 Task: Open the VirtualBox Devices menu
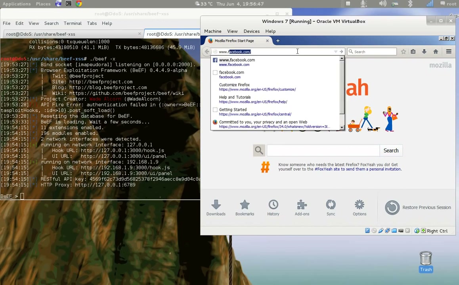tap(252, 31)
